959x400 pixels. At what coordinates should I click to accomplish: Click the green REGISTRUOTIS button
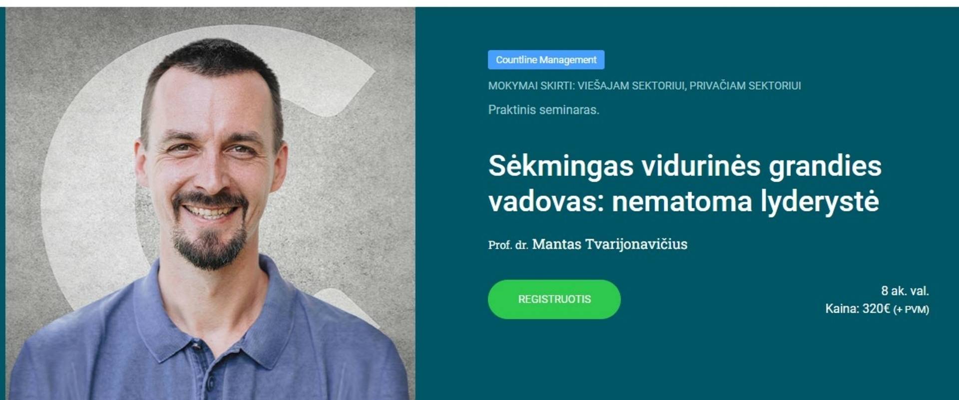click(554, 299)
